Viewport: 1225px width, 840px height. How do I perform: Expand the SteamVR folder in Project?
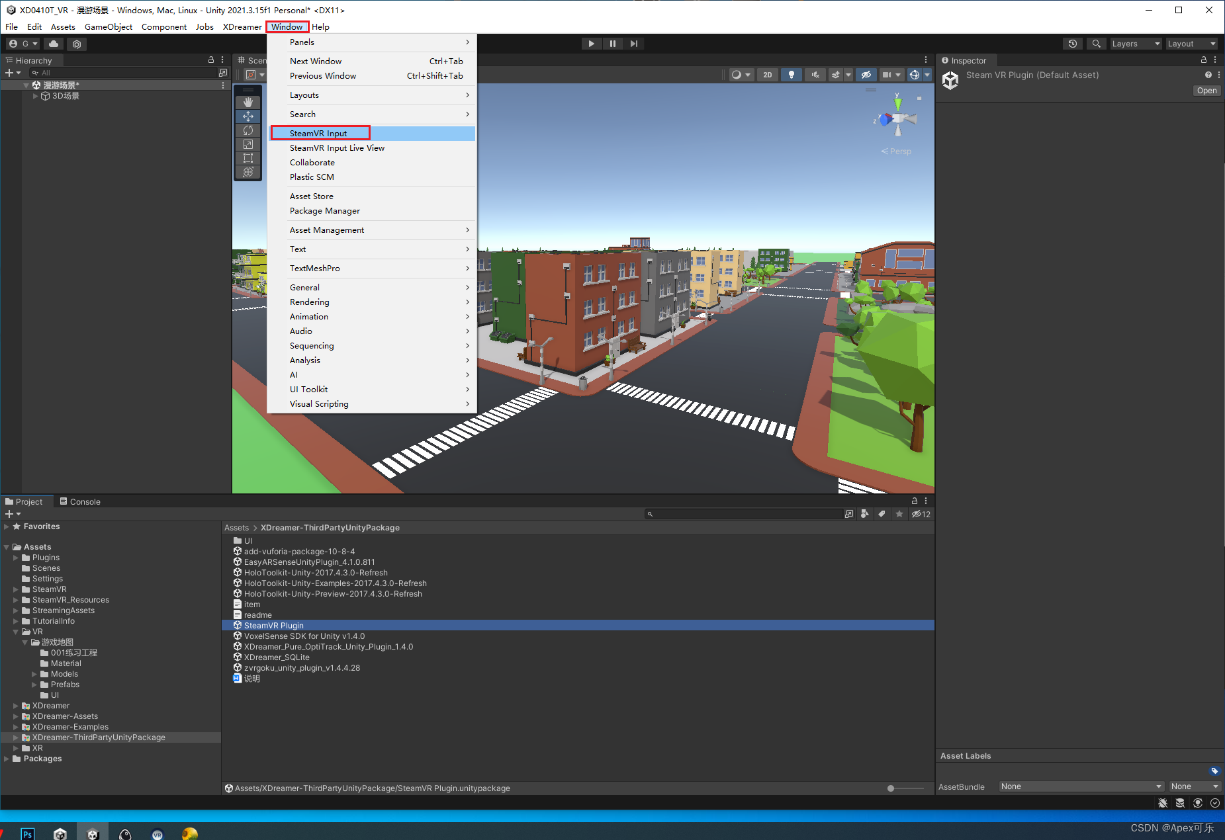(x=16, y=589)
